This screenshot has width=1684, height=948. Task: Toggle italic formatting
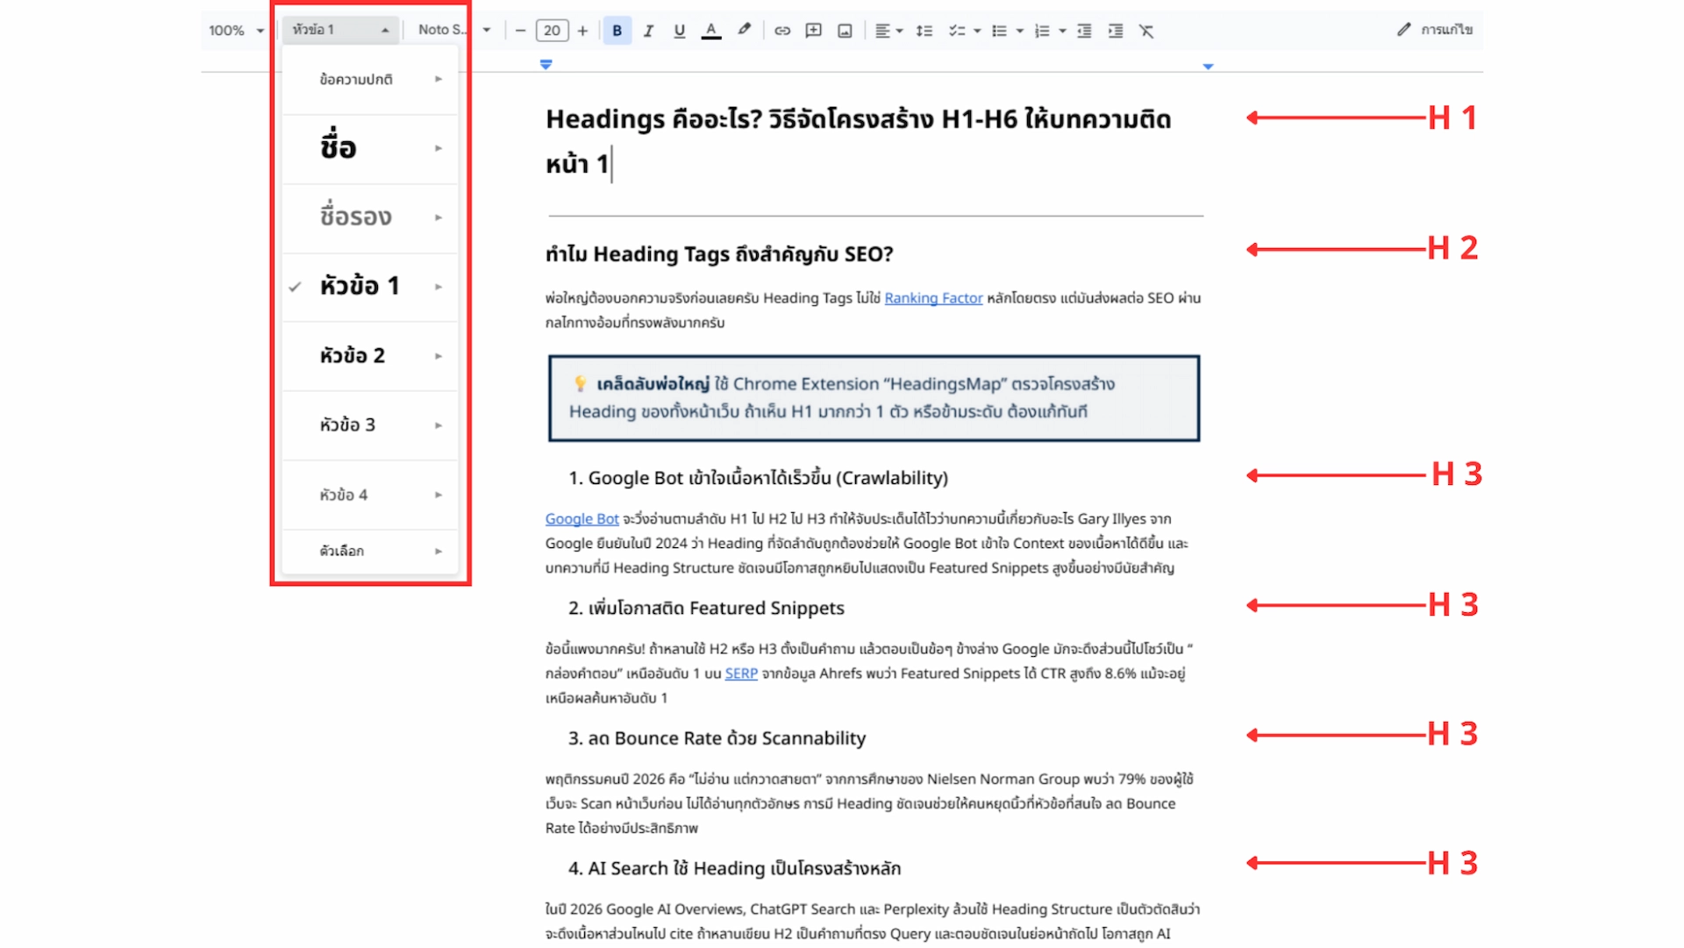coord(648,31)
